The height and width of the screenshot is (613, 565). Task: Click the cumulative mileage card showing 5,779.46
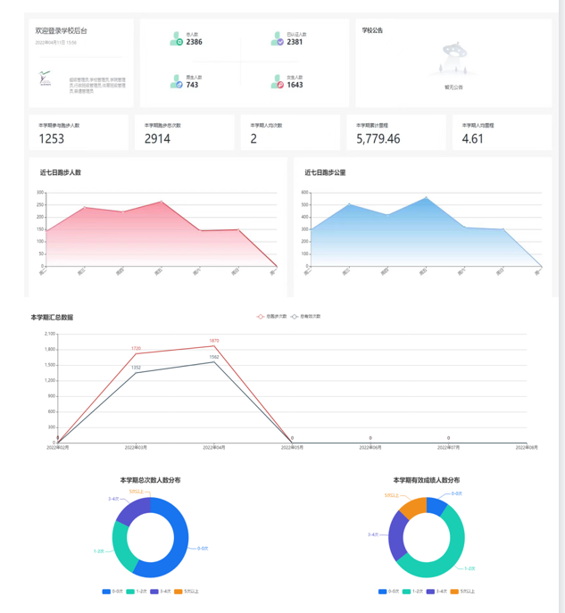[x=395, y=133]
